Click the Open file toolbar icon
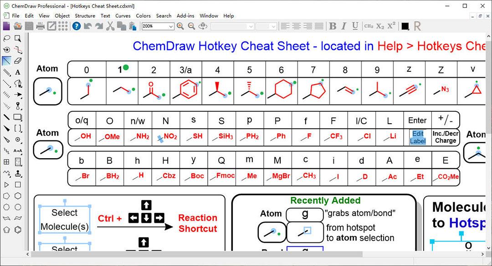The width and height of the screenshot is (492, 266). click(x=18, y=26)
